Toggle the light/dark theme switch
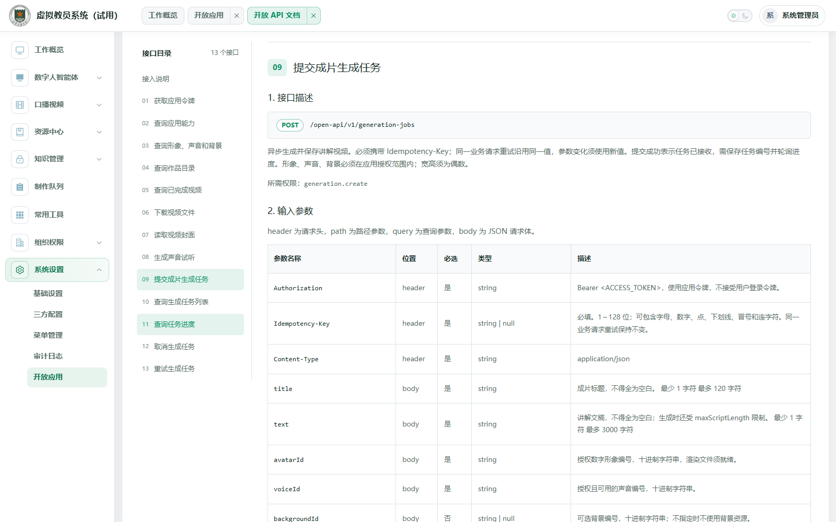Screen dimensions: 836x522 (x=740, y=16)
